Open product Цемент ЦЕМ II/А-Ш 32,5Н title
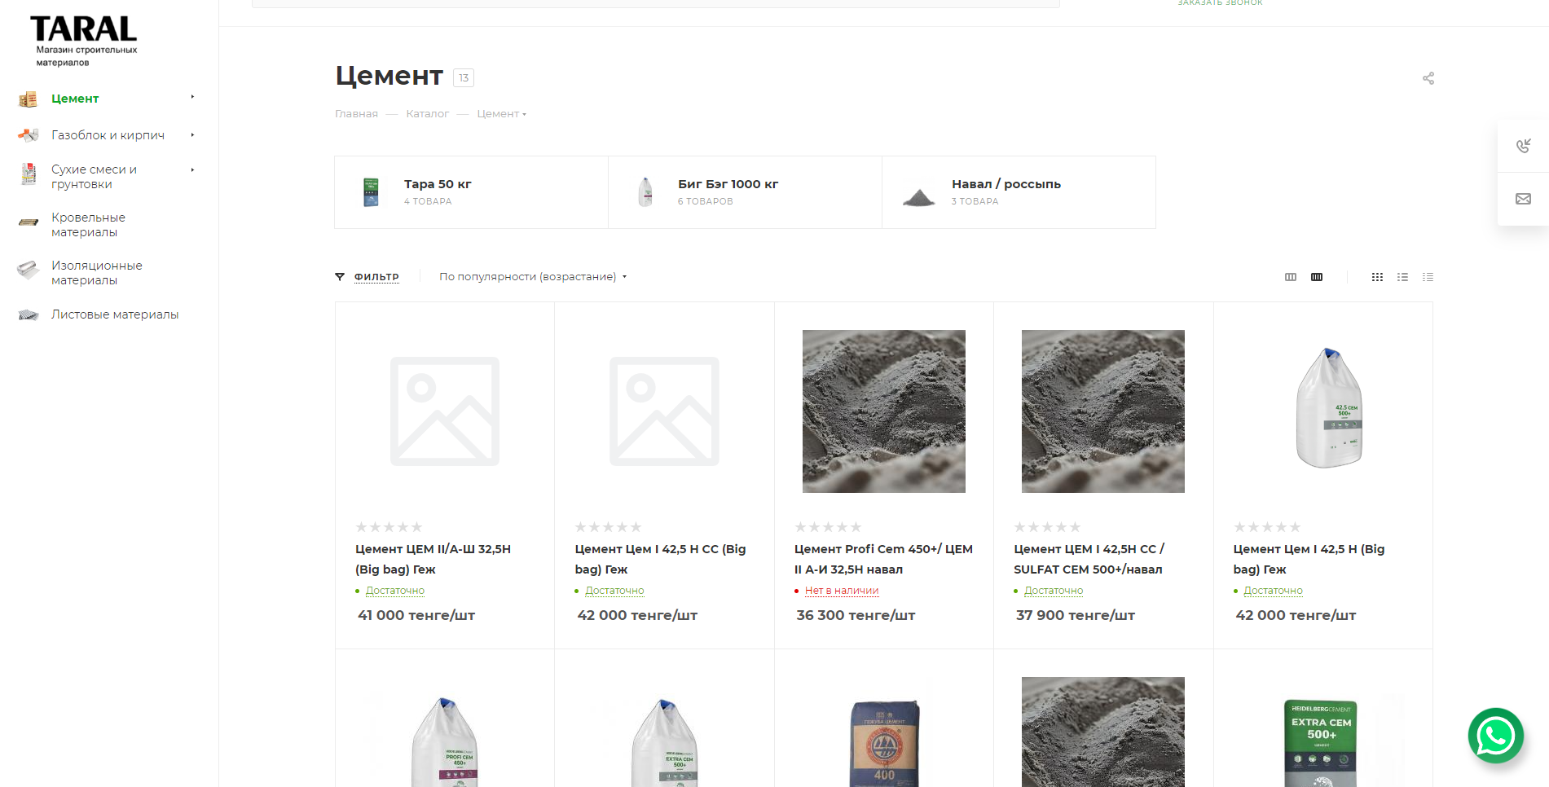 pos(433,559)
